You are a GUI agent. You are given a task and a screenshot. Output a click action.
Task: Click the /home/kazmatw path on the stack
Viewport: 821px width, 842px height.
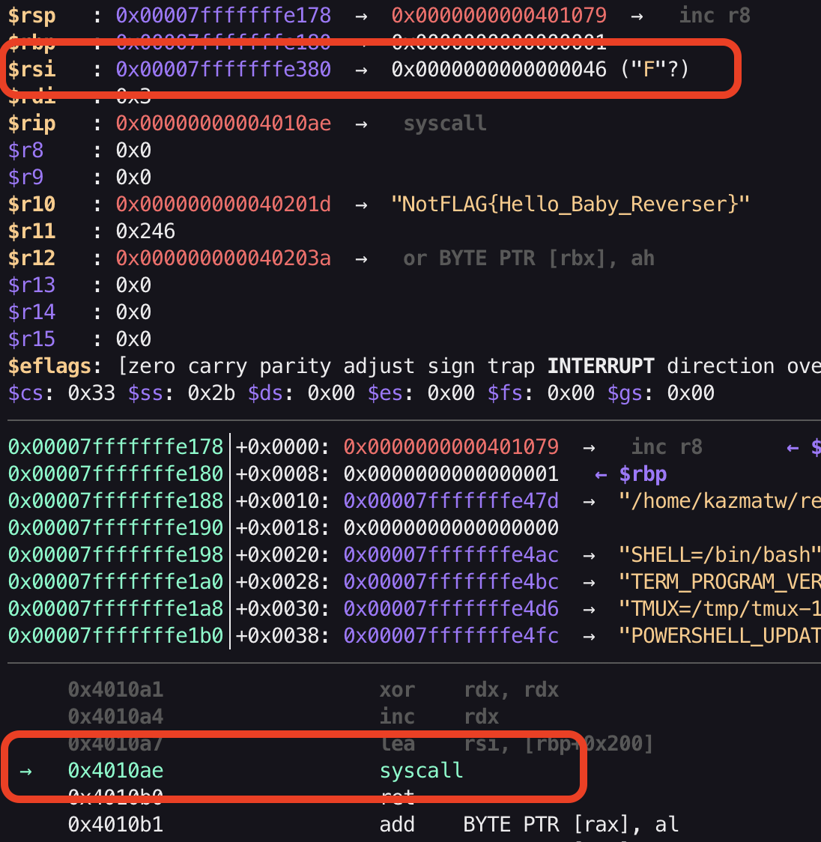(x=719, y=500)
